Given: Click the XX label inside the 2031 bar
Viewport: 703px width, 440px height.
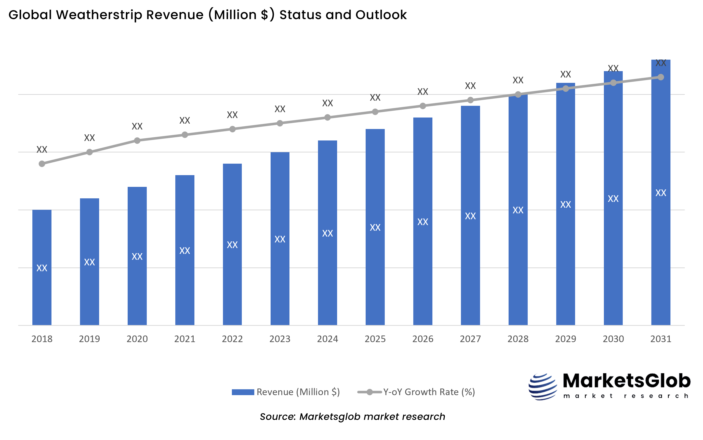Looking at the screenshot, I should (661, 193).
